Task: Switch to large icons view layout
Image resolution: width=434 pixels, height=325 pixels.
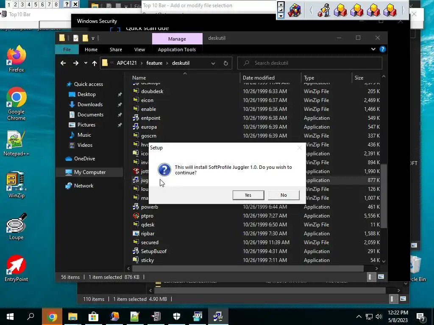Action: pyautogui.click(x=381, y=277)
